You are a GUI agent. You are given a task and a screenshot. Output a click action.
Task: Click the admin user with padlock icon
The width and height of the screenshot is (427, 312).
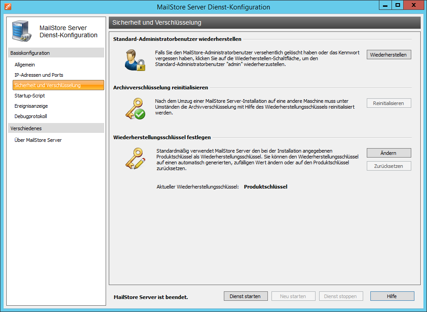pyautogui.click(x=135, y=60)
